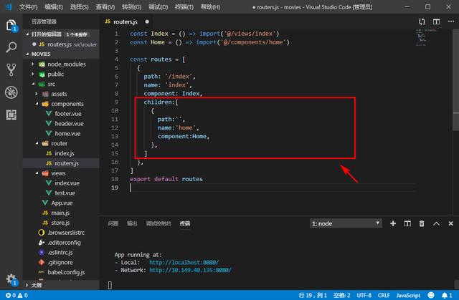Image resolution: width=459 pixels, height=300 pixels.
Task: Collapse the components folder
Action: [x=67, y=104]
